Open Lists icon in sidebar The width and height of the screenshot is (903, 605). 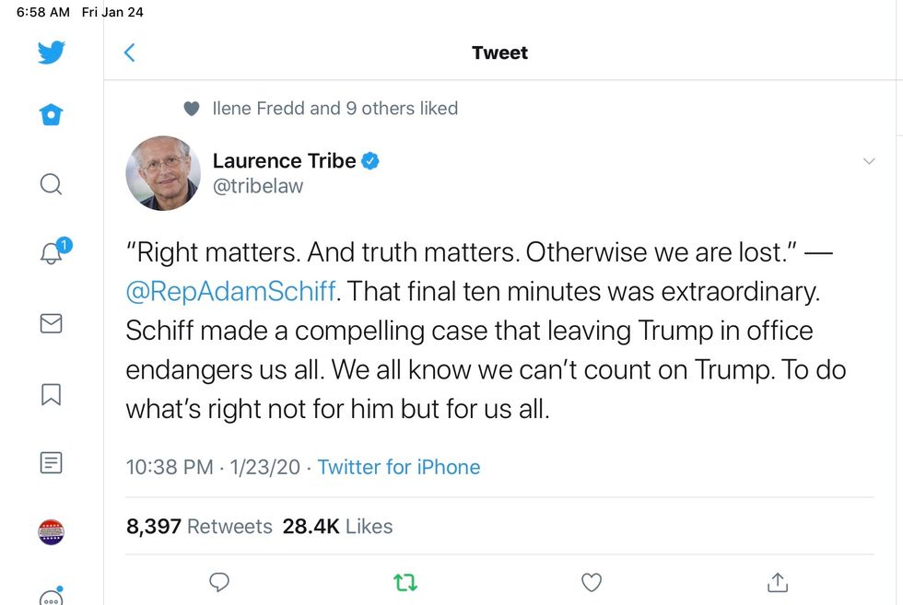click(x=52, y=462)
